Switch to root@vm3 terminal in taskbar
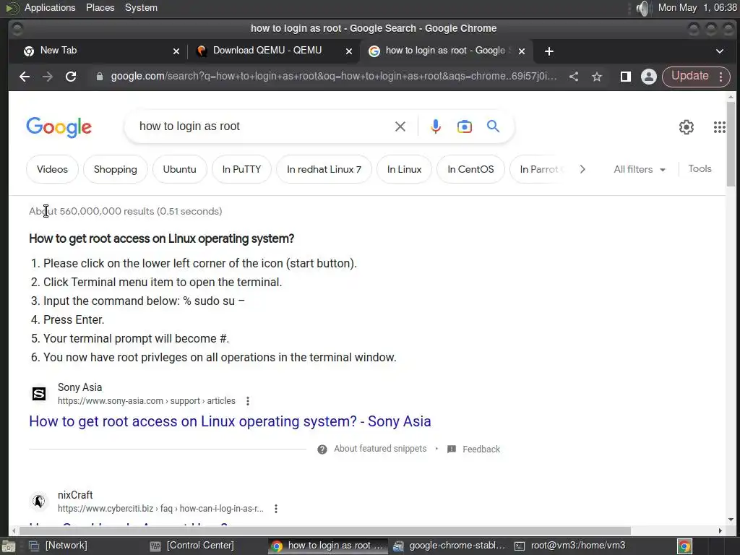This screenshot has width=740, height=555. [569, 546]
